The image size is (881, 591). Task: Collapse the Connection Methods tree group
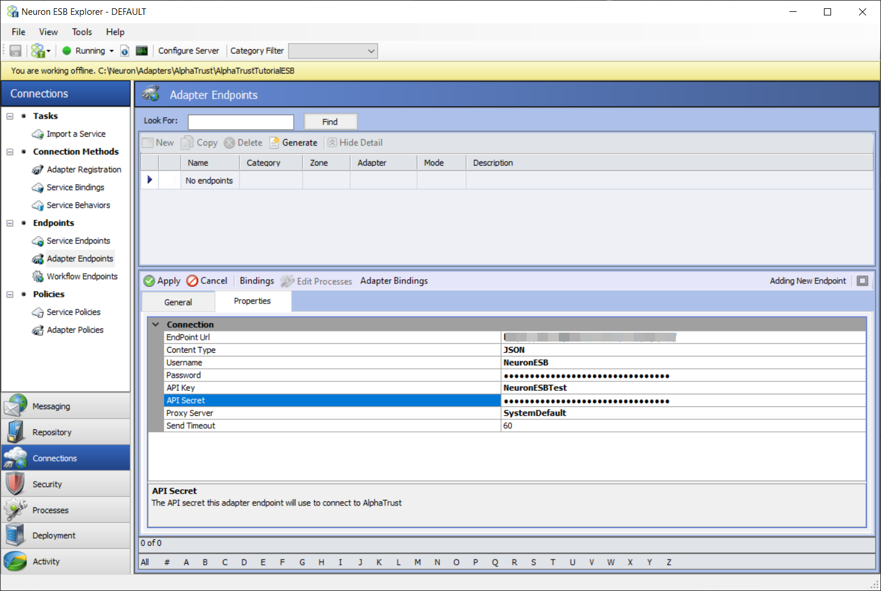(x=10, y=152)
